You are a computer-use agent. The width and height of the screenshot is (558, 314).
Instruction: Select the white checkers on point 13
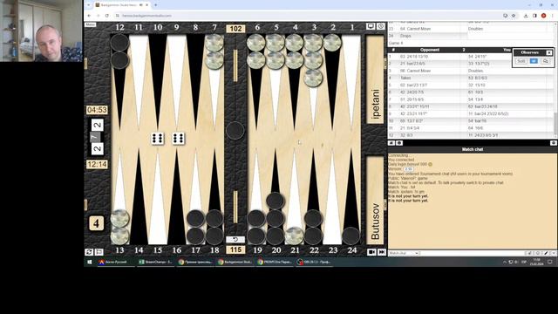(x=119, y=227)
